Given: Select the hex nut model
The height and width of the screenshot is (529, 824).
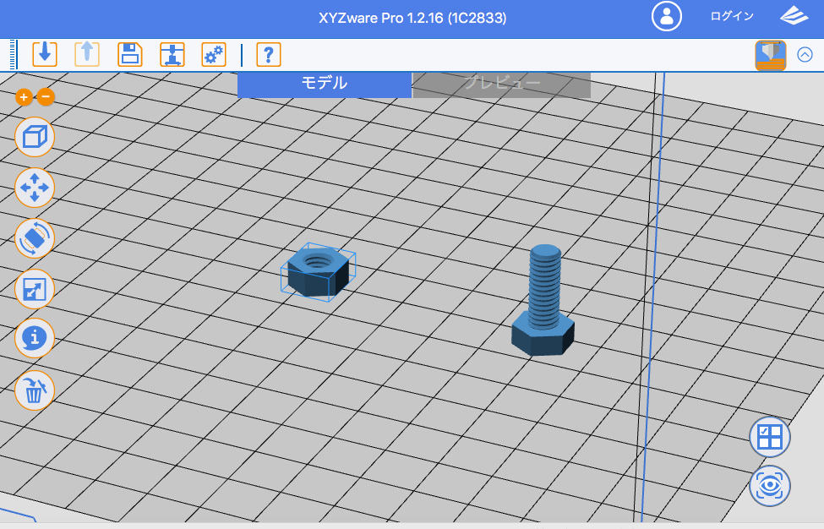Looking at the screenshot, I should click(x=318, y=271).
